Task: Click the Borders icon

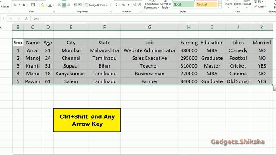Action: coord(33,5)
